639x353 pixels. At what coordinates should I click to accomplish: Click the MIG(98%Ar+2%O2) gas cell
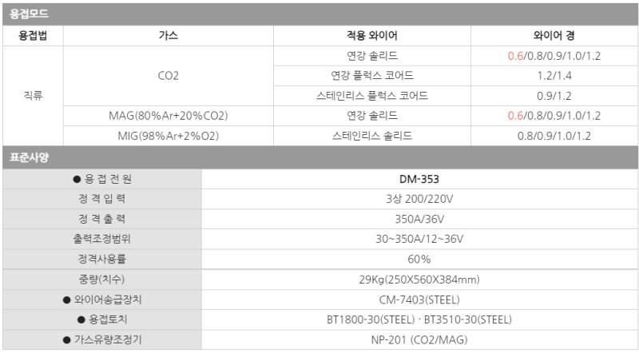[169, 136]
